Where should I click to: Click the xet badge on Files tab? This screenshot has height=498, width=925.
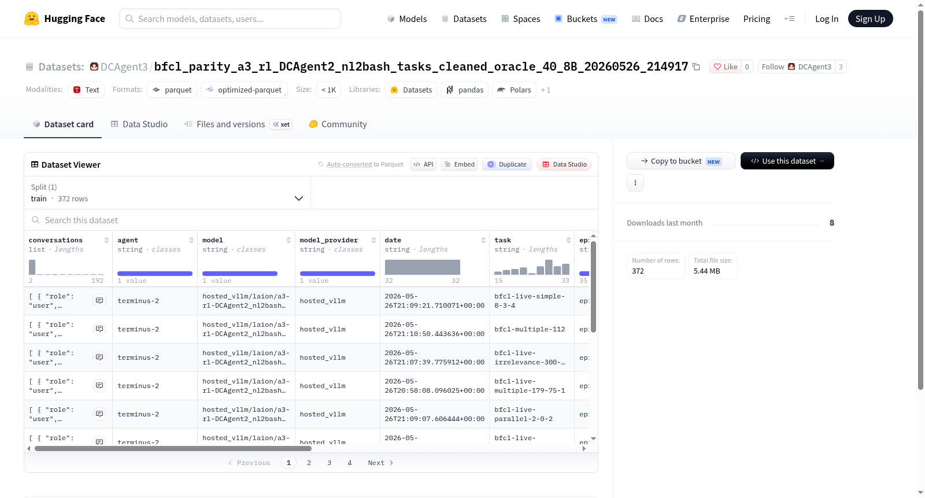[x=282, y=124]
